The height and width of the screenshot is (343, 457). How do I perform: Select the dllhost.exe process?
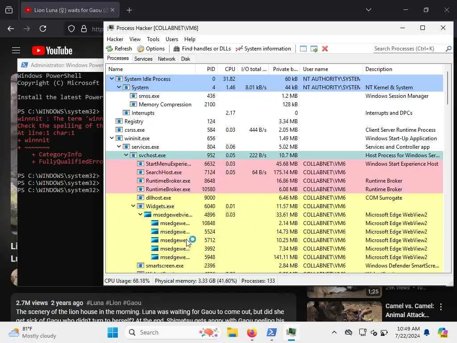(x=274, y=197)
